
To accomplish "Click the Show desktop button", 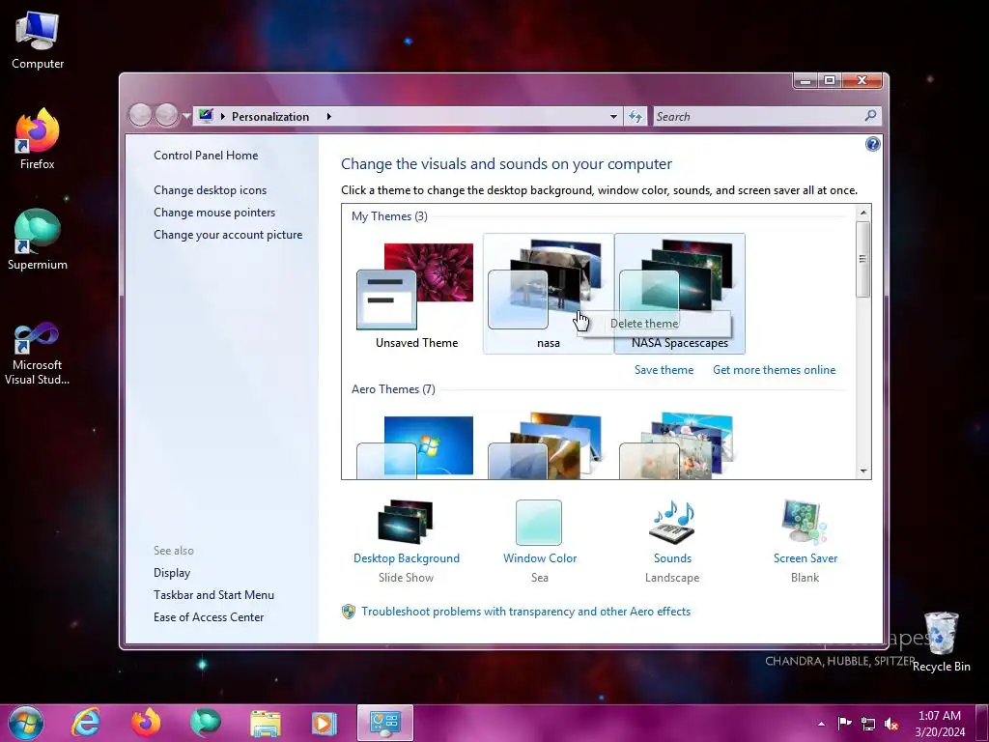I will point(984,723).
